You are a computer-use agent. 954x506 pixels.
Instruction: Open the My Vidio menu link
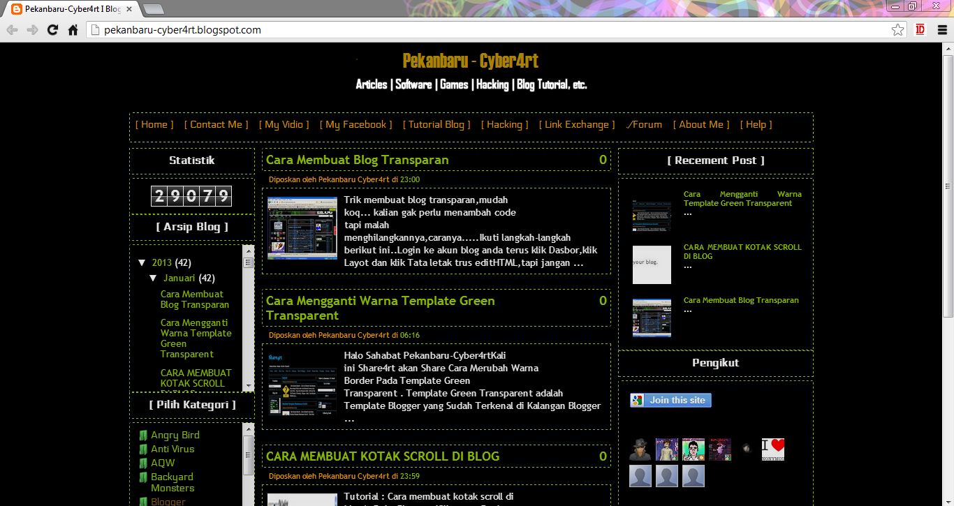tap(284, 124)
